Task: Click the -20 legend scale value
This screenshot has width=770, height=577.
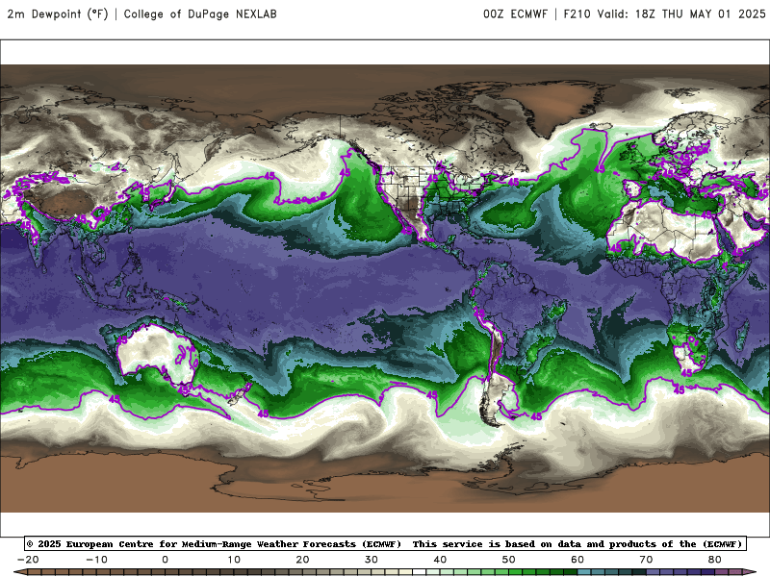Action: 28,560
